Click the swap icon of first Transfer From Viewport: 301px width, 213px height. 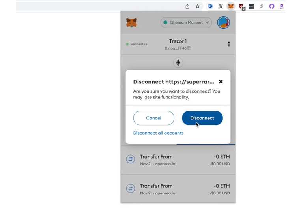pyautogui.click(x=130, y=159)
